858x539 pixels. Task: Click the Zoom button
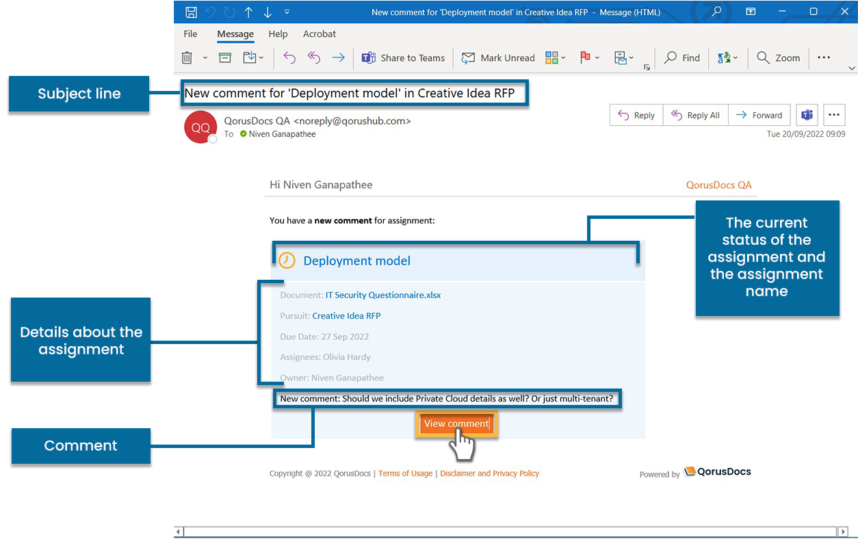[x=779, y=58]
